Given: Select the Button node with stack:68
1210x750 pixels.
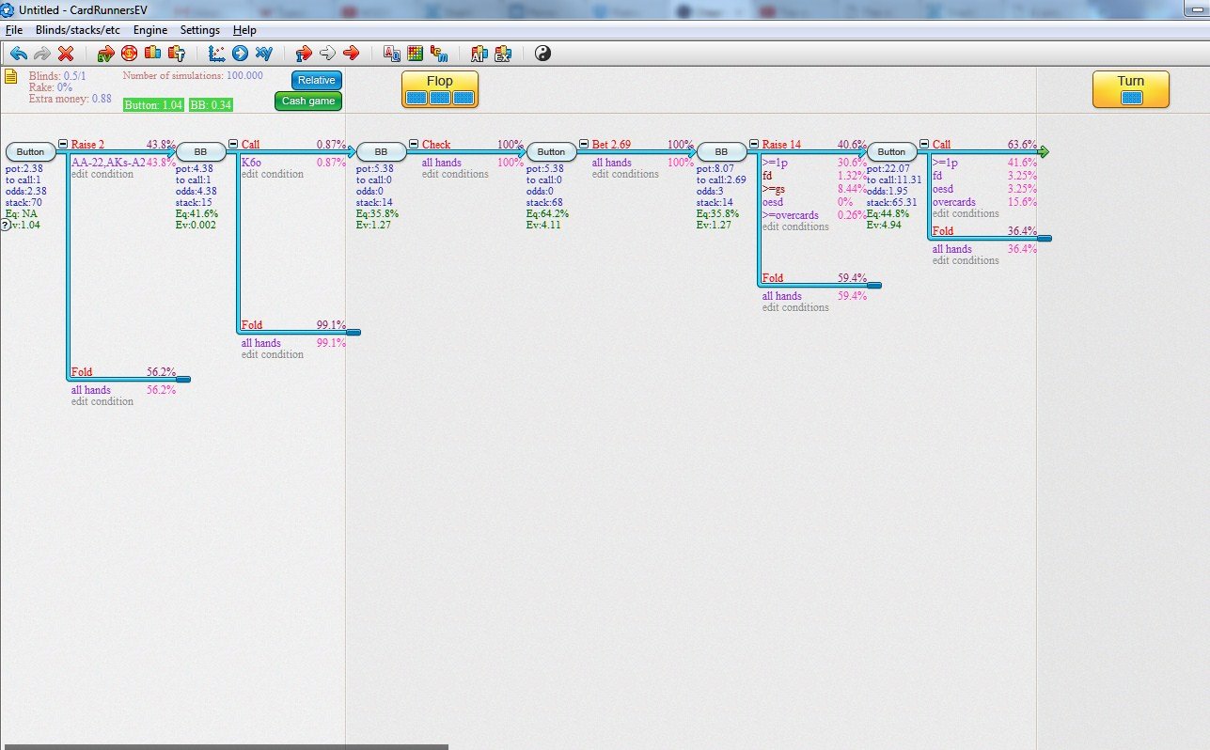Looking at the screenshot, I should [x=552, y=151].
